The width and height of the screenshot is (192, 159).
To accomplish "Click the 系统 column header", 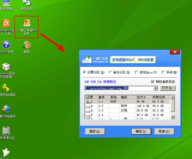I will pyautogui.click(x=114, y=97).
